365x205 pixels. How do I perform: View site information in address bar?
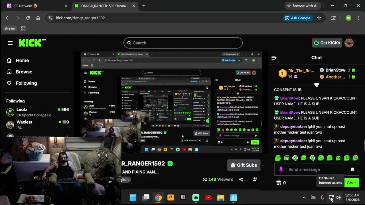coord(50,18)
